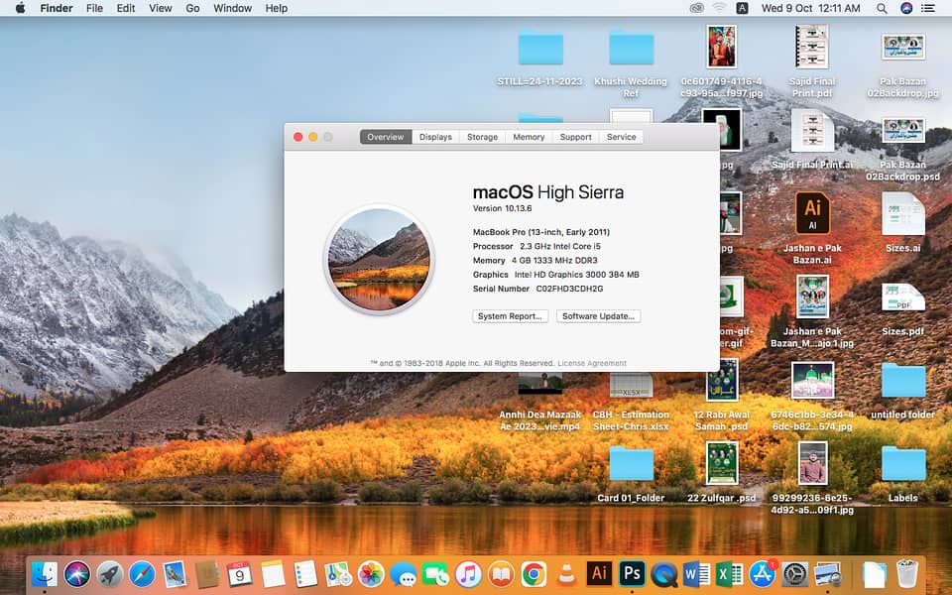Open the License Agreement link

point(592,364)
